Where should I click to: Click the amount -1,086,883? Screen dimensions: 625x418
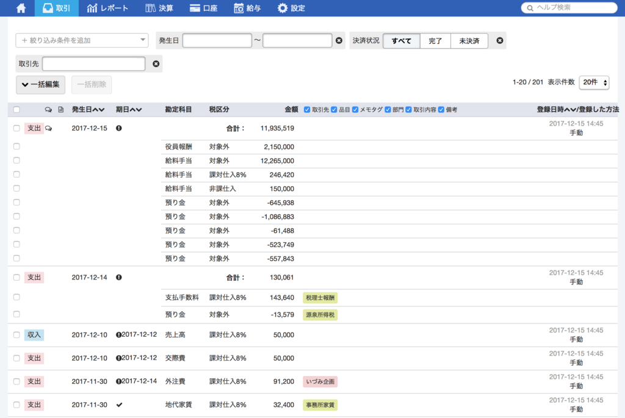(278, 217)
